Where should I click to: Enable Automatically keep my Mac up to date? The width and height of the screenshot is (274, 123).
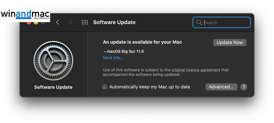[105, 87]
